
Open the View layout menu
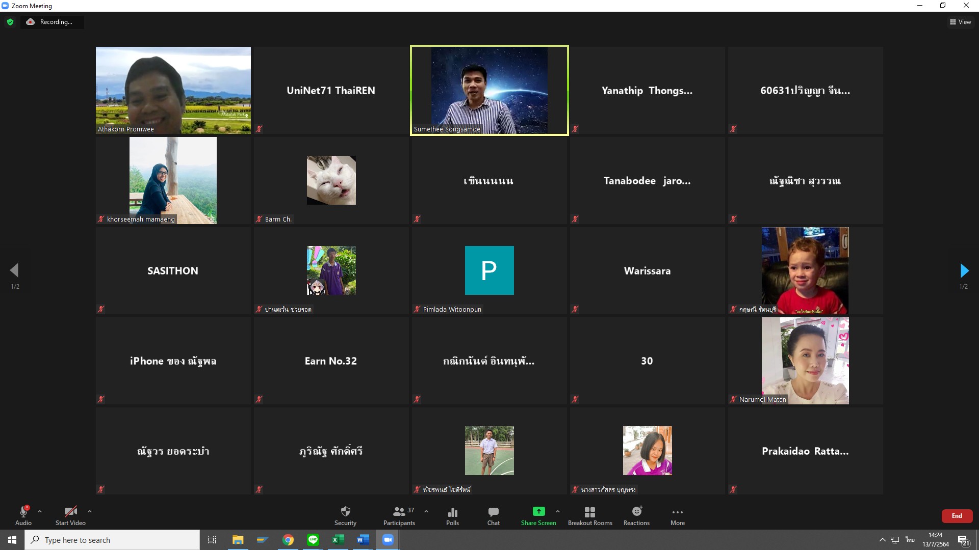(x=960, y=22)
